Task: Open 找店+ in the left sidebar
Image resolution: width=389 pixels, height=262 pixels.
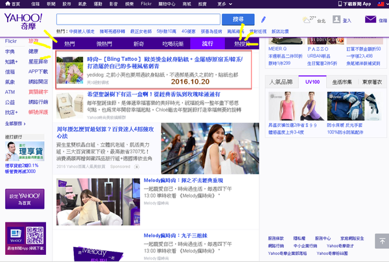Action: click(12, 112)
